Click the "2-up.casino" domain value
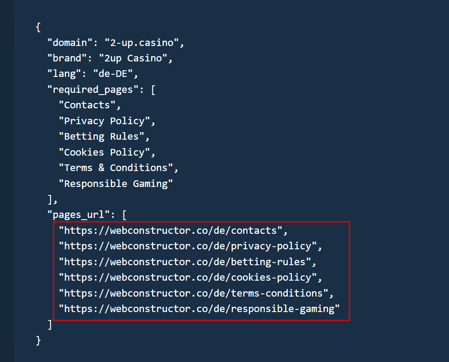449x362 pixels. [141, 42]
